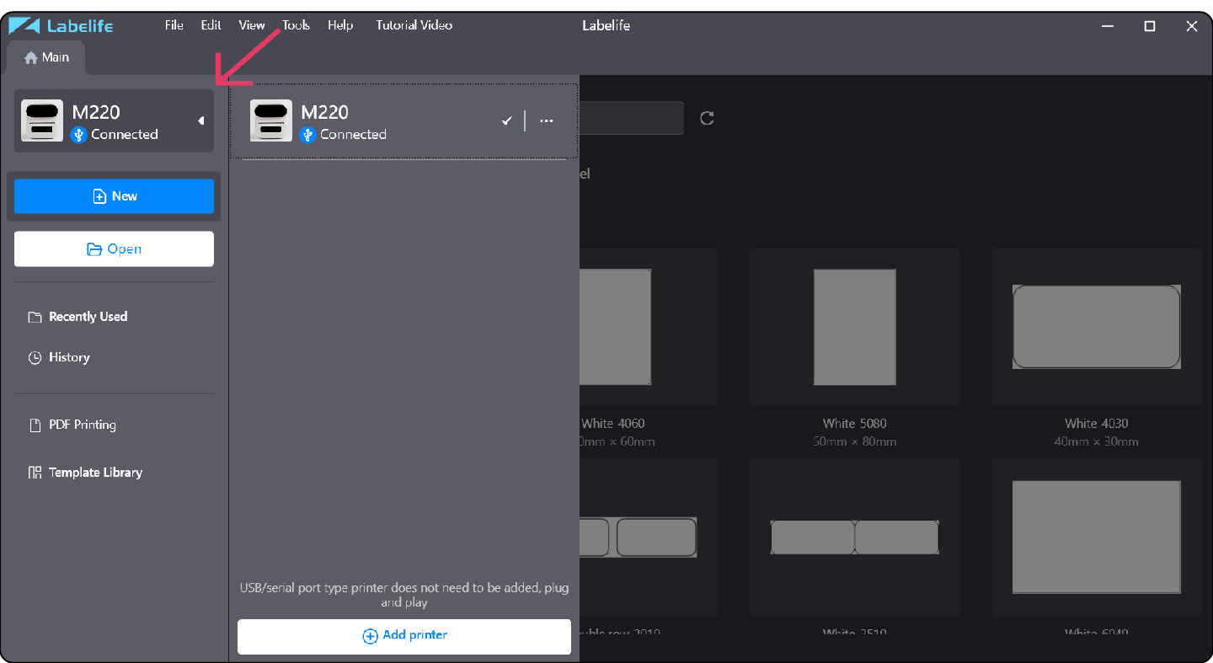Screen dimensions: 1213x663
Task: Open the View menu
Action: [x=252, y=25]
